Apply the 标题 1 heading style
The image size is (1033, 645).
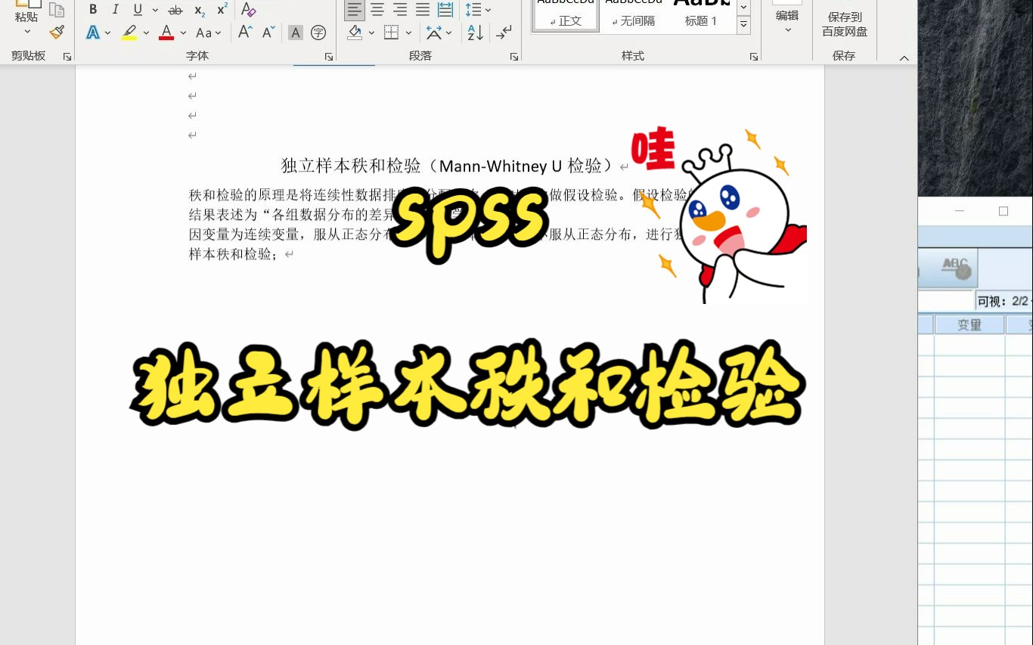tap(700, 15)
